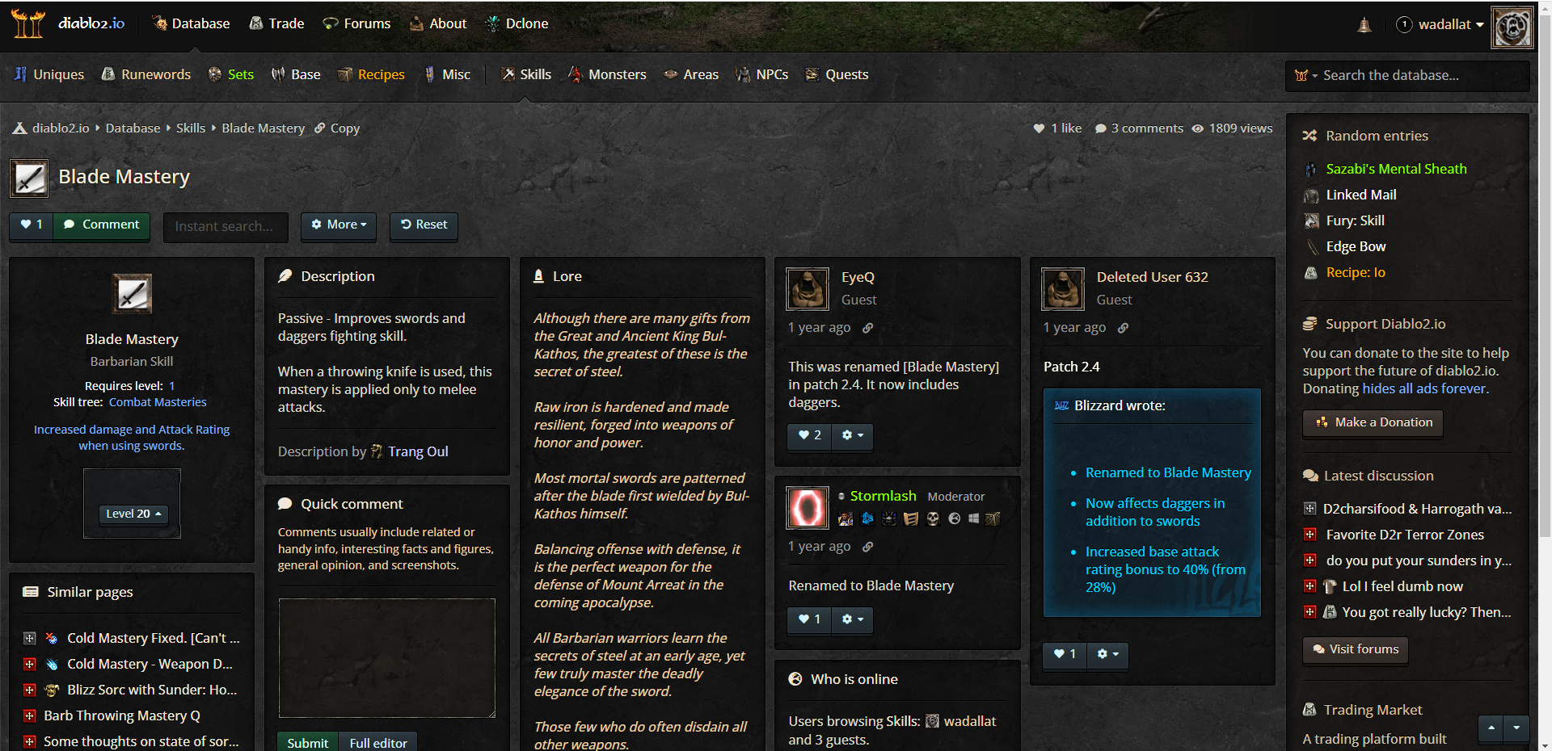Click the Blade Mastery skill icon in the title
Viewport: 1552px width, 751px height.
click(x=29, y=178)
